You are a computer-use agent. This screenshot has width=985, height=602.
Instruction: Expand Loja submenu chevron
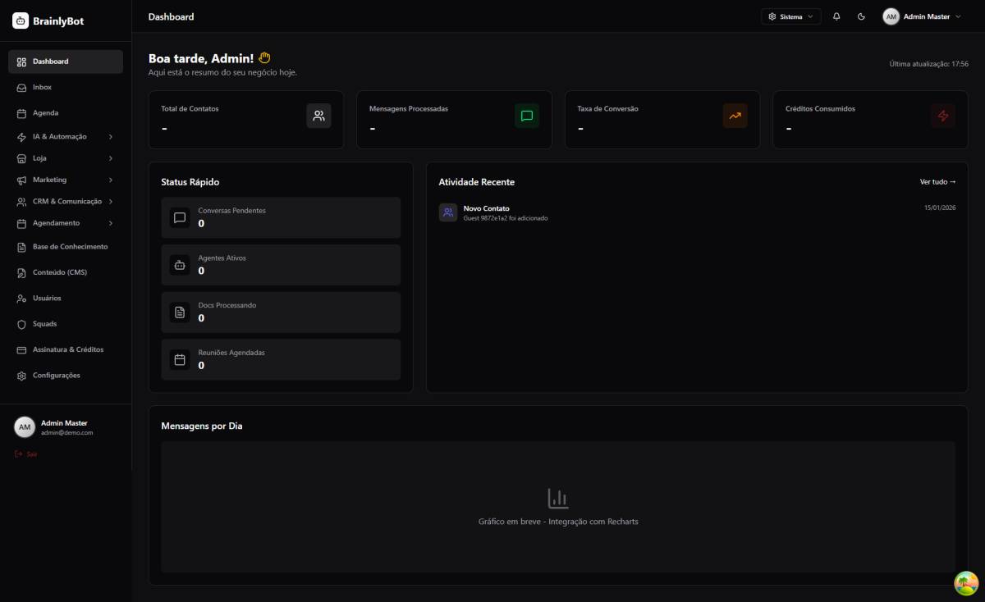tap(111, 158)
